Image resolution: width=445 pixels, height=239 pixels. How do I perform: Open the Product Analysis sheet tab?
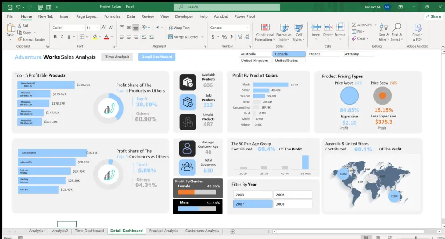[163, 231]
